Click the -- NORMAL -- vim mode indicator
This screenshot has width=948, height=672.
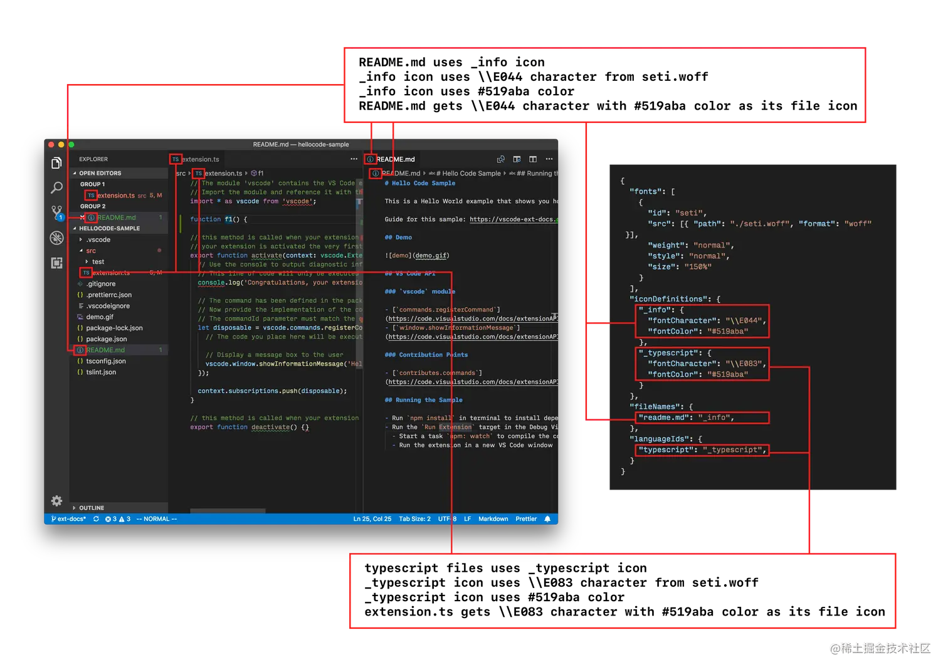coord(157,519)
